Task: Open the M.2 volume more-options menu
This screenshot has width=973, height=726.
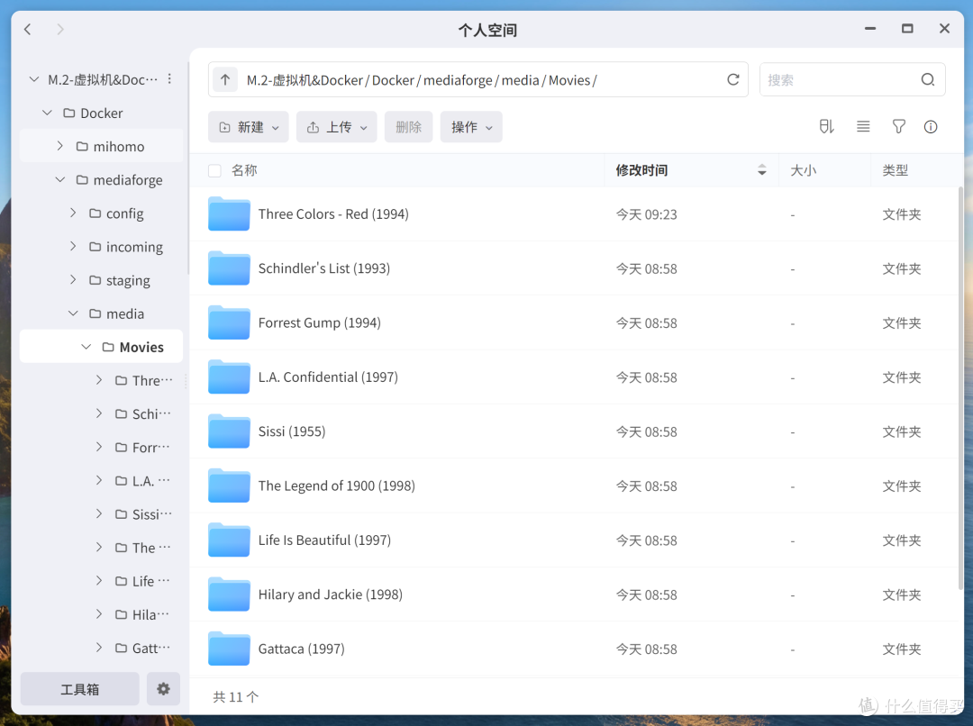Action: click(169, 79)
